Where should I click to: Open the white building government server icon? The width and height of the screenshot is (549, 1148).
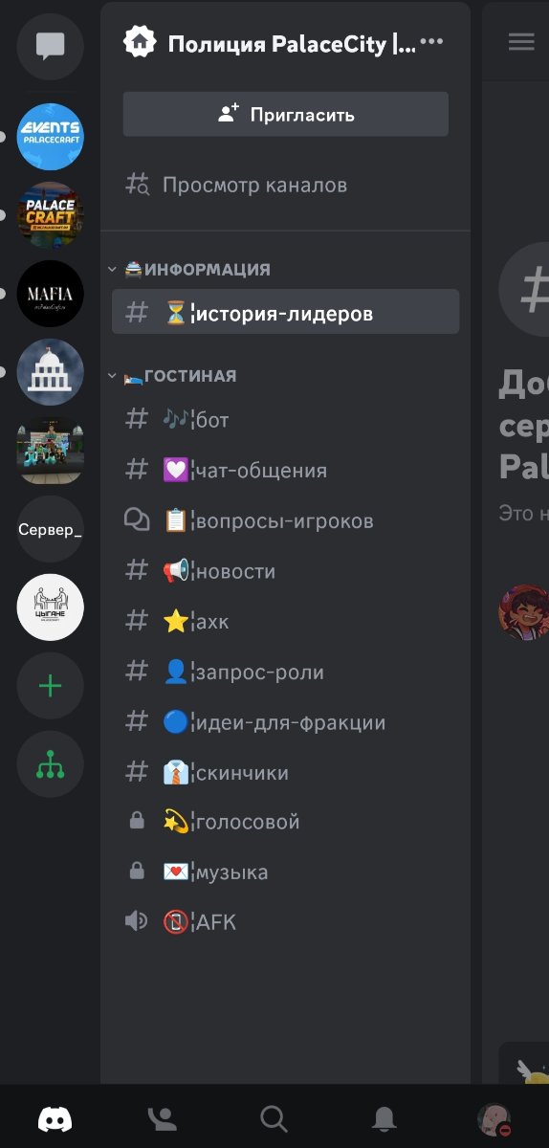pos(50,372)
